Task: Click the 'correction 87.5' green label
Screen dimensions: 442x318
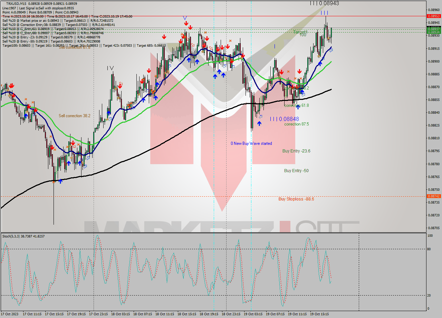Action: [x=297, y=124]
